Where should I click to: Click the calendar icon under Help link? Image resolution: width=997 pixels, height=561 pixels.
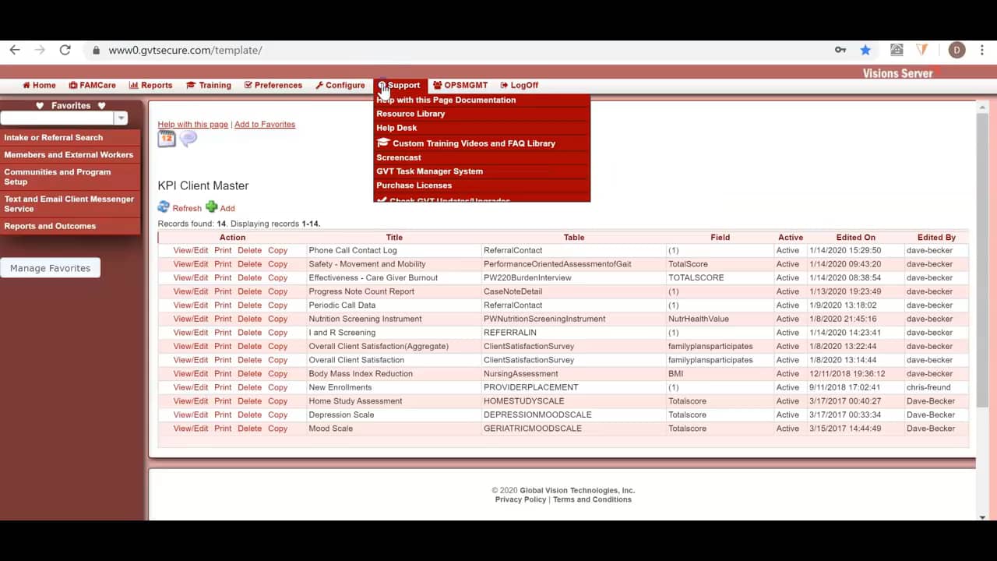point(167,139)
